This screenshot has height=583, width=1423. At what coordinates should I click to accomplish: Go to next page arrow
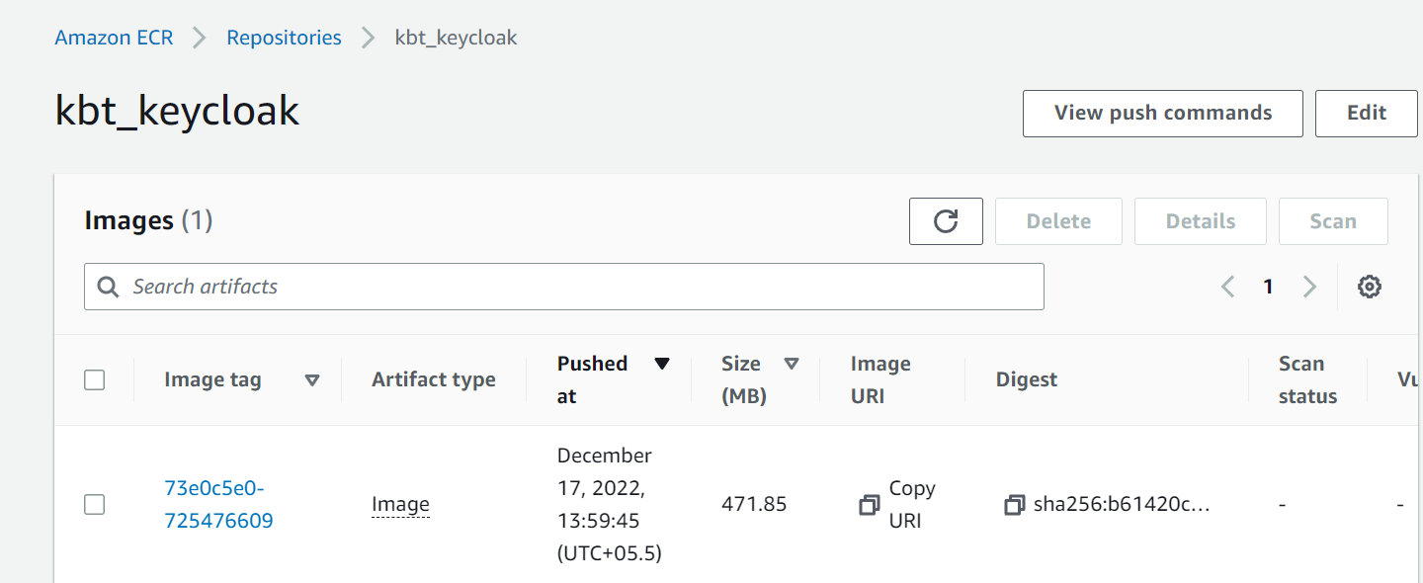(1309, 287)
